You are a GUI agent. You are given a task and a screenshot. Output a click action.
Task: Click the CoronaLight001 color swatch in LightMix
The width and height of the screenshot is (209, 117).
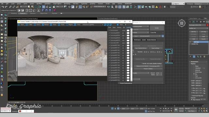(128, 33)
